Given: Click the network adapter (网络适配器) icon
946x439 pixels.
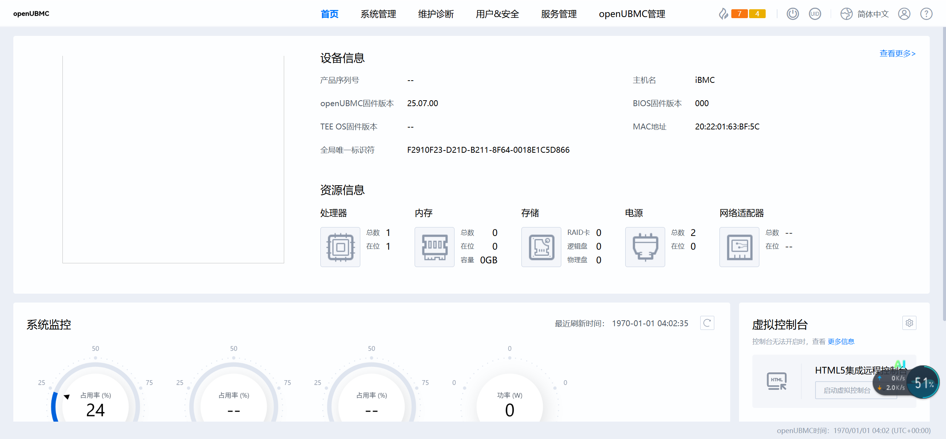Looking at the screenshot, I should 739,247.
